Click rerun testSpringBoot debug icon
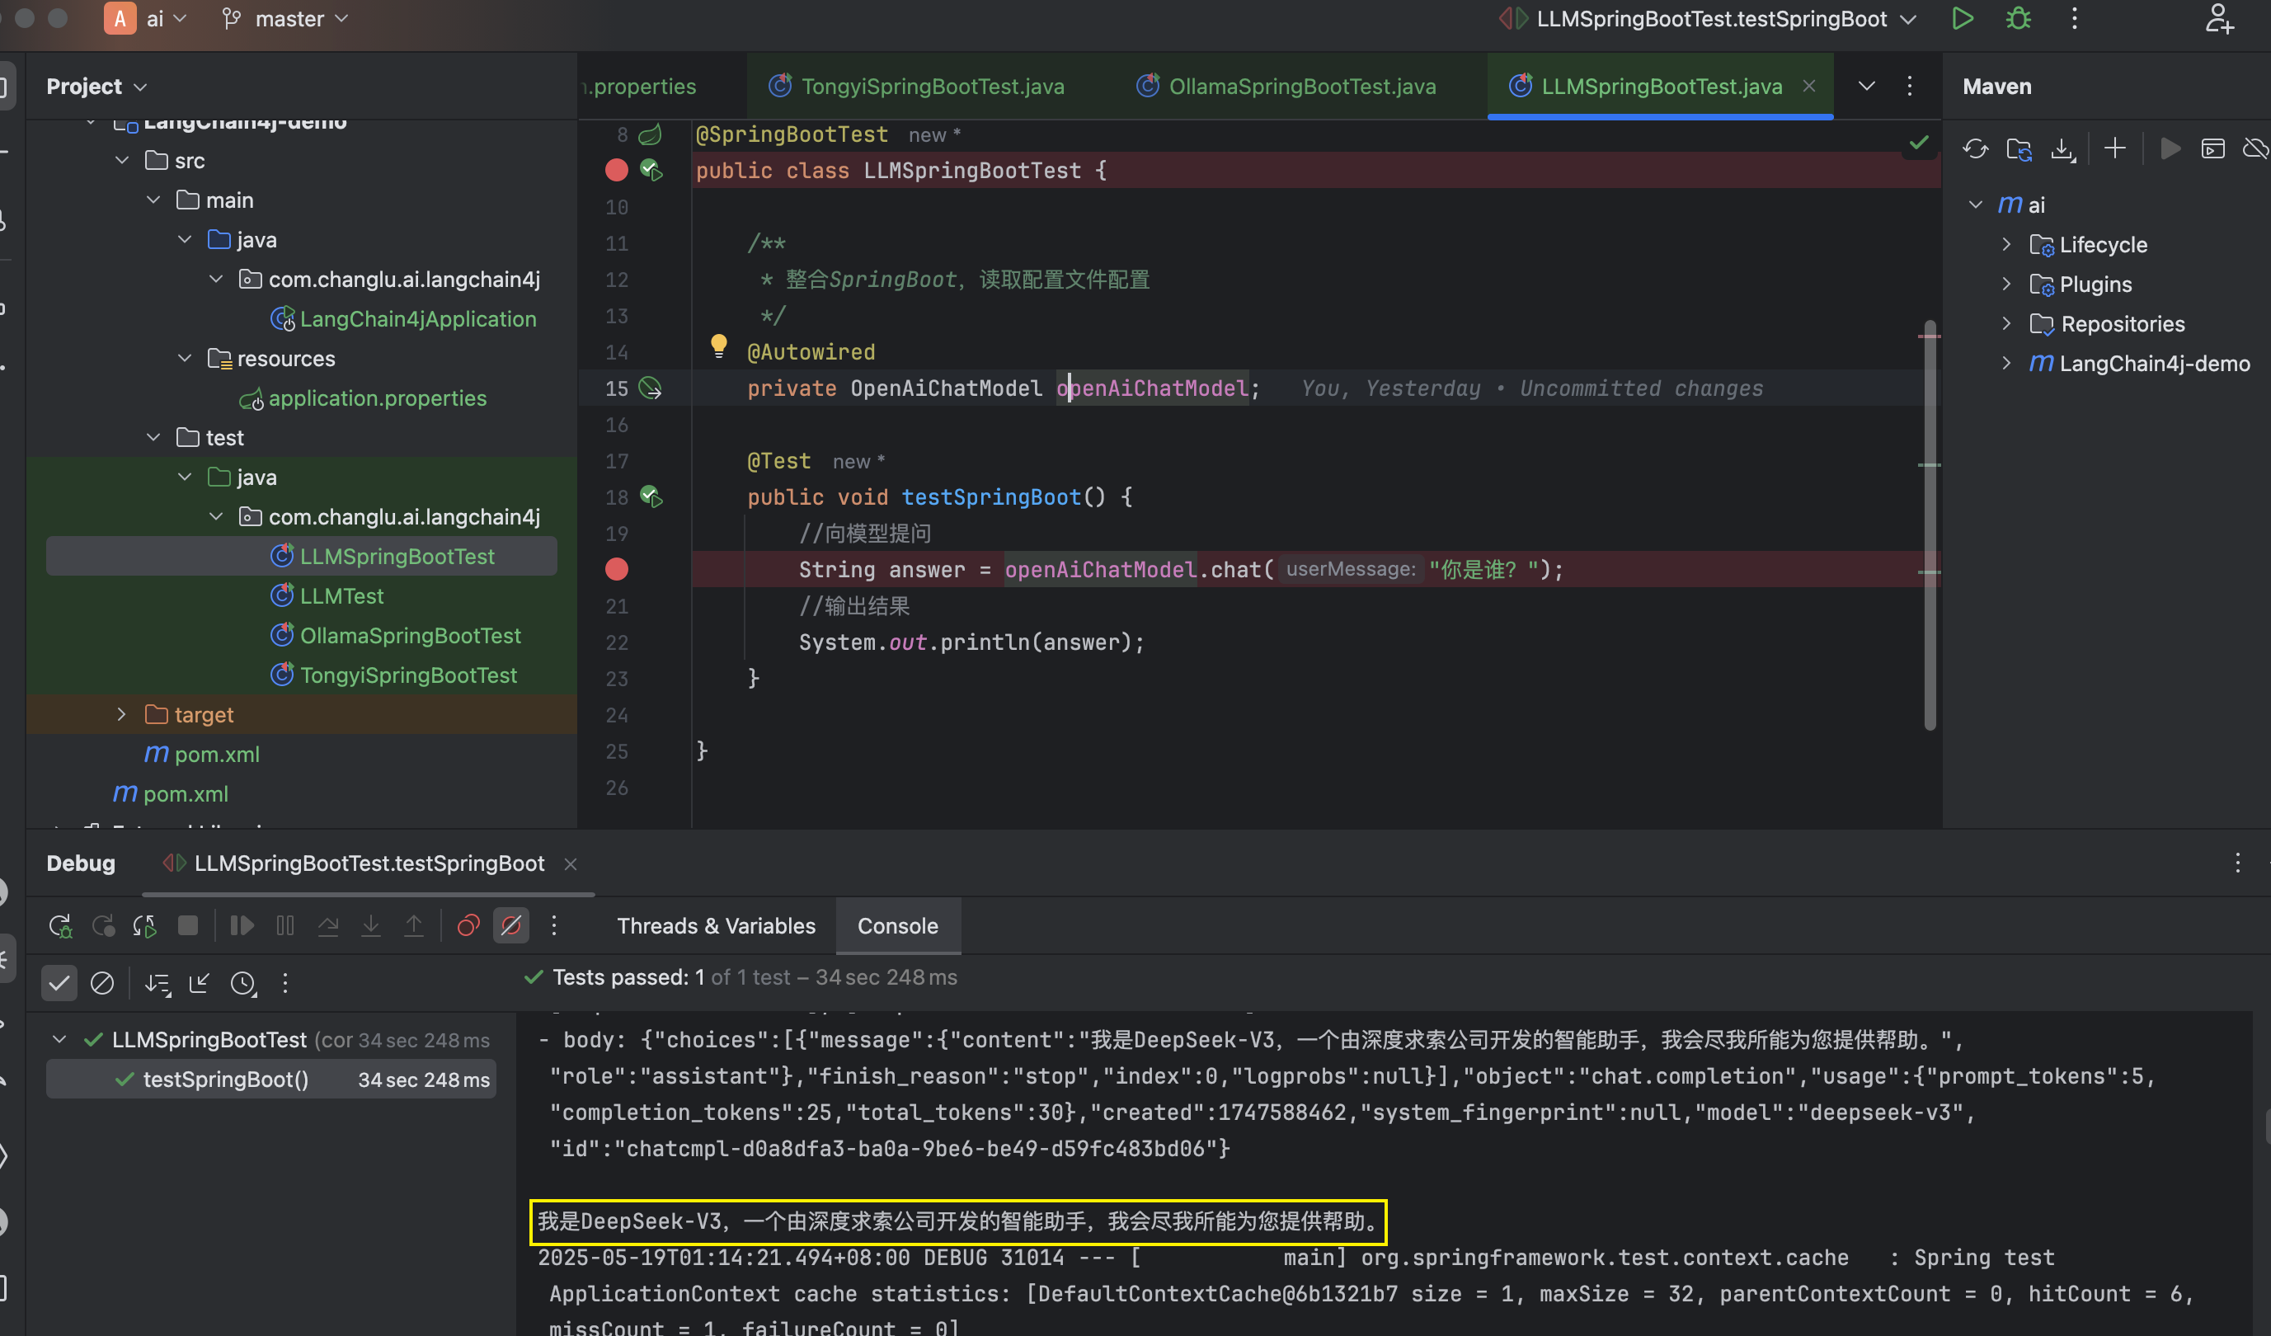2271x1336 pixels. coord(60,926)
